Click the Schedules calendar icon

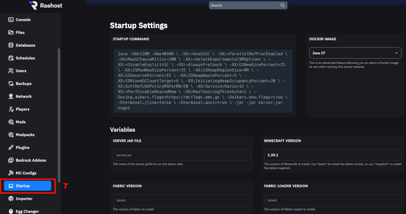11,58
